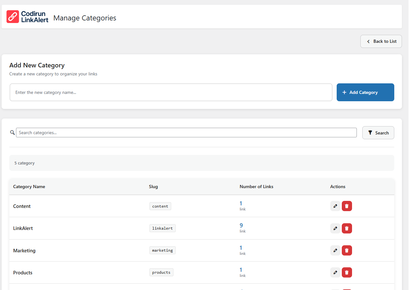
Task: Delete the Content category with trash icon
Action: (347, 206)
